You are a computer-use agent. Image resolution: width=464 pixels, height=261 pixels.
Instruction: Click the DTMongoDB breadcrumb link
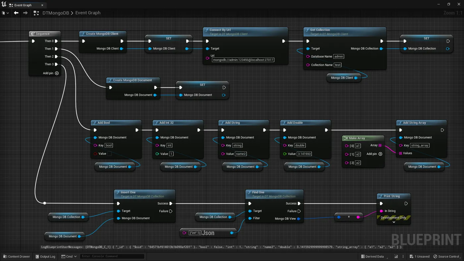[56, 13]
